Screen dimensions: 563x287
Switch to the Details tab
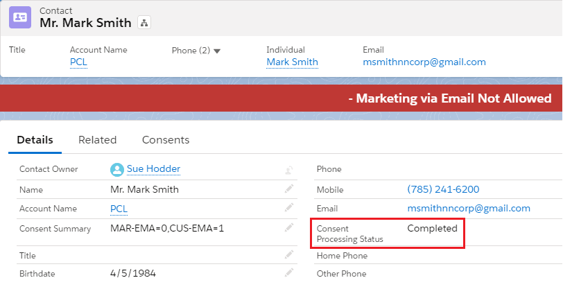tap(35, 140)
